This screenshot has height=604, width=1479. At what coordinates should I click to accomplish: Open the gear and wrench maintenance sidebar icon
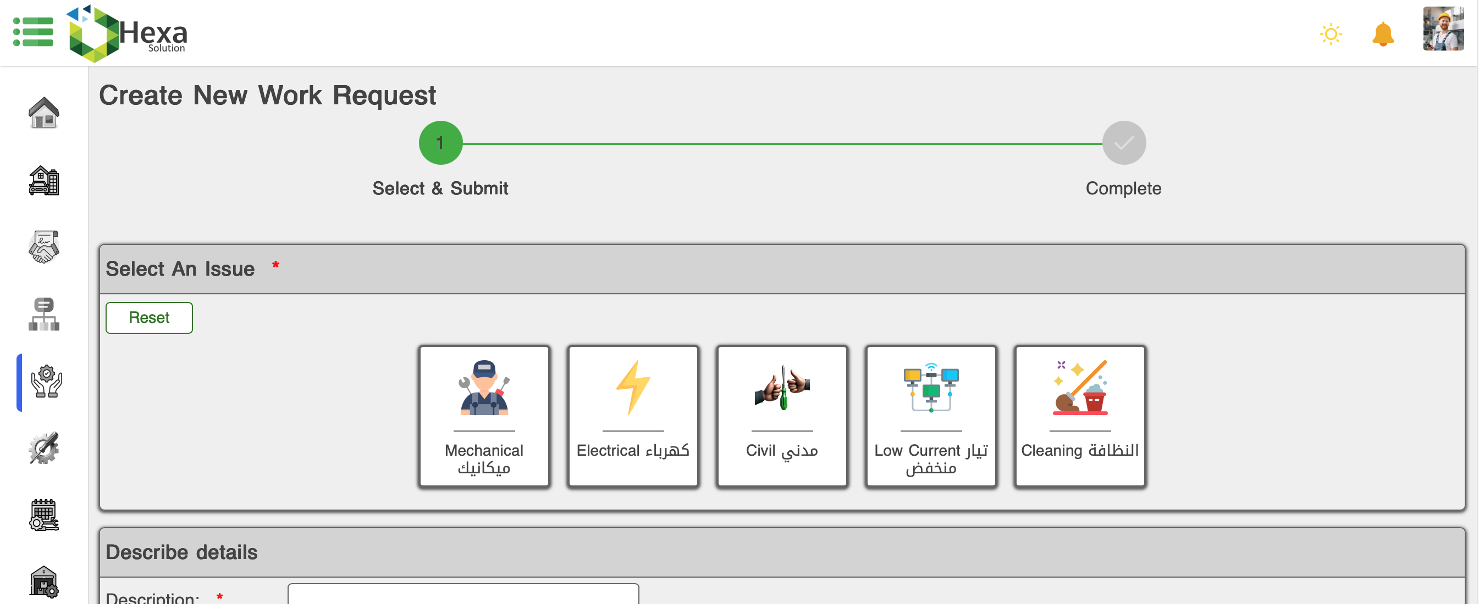44,449
